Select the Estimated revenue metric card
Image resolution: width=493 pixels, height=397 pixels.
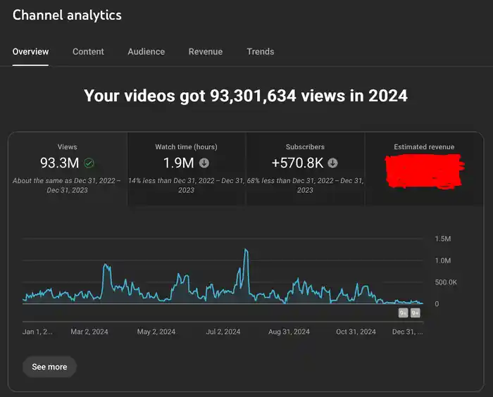pyautogui.click(x=424, y=169)
